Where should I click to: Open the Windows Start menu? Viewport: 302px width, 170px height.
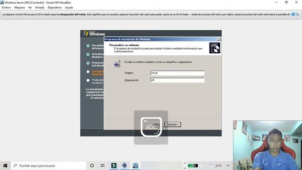pyautogui.click(x=5, y=166)
